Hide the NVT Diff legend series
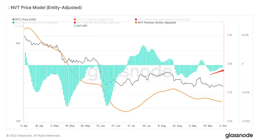Screen dimensions: 257x139 80,26
